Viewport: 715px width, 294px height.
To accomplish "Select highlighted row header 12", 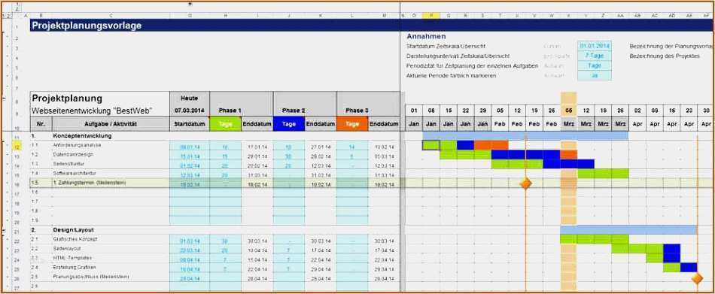I will coord(17,147).
